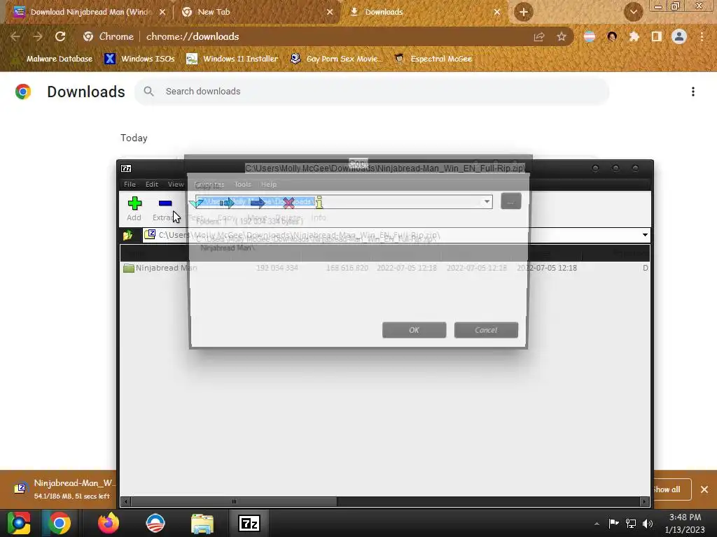Expand the 7-Zip address path dropdown
The image size is (717, 537).
tap(645, 235)
